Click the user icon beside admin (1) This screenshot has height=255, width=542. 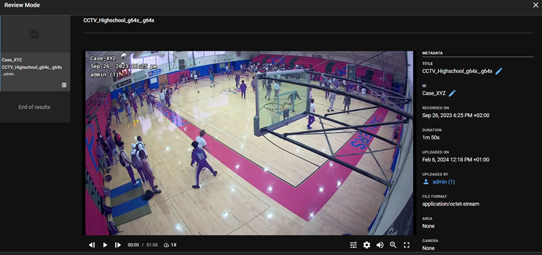click(x=426, y=182)
